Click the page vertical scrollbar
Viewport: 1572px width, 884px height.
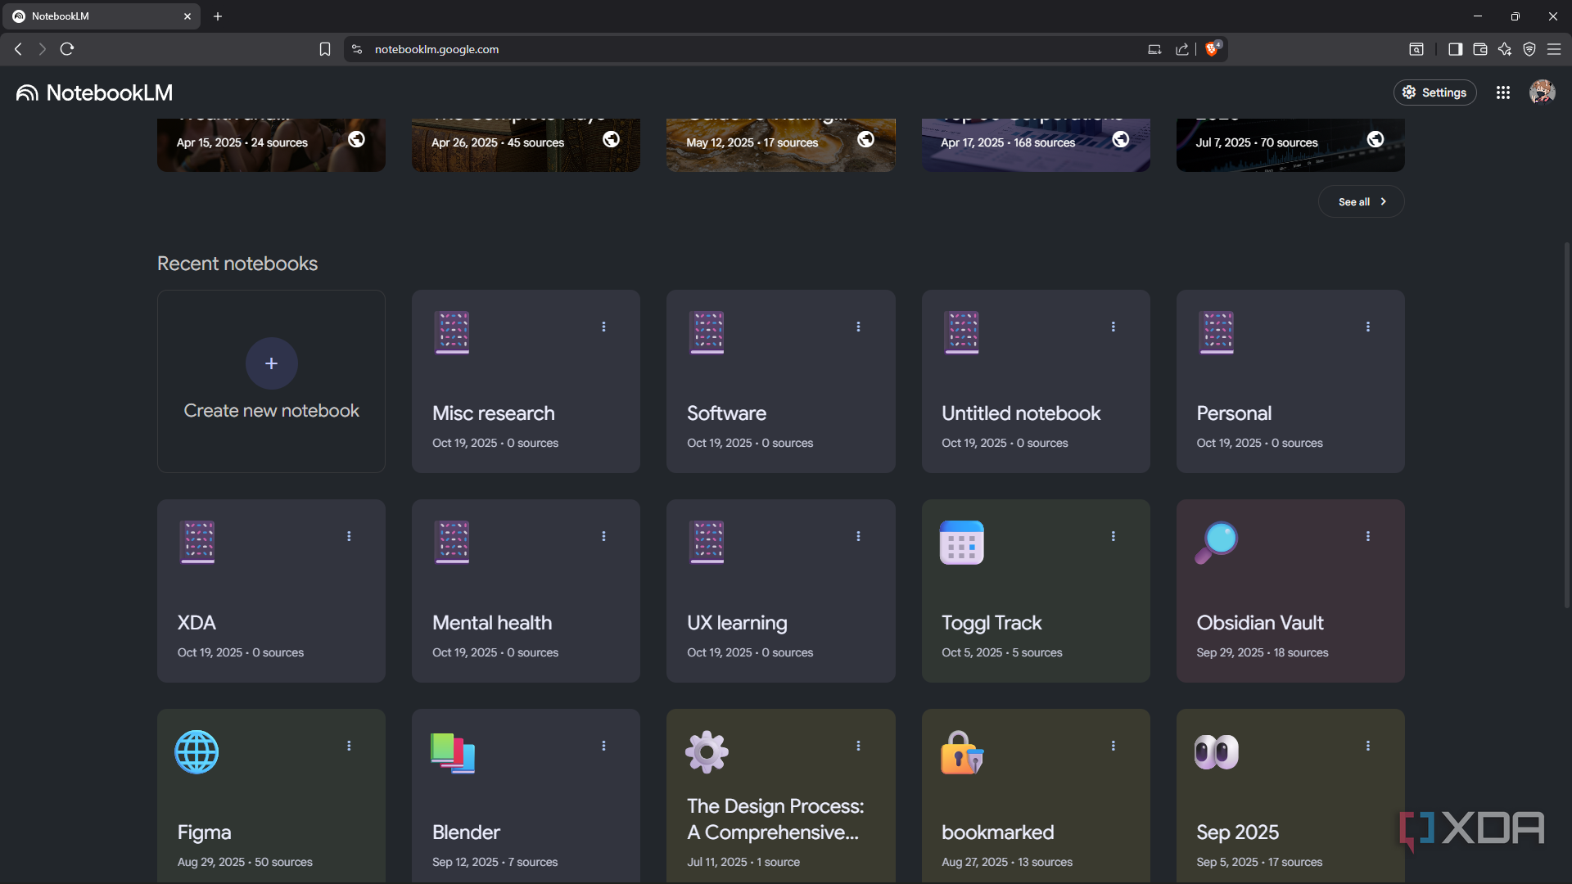[1566, 426]
